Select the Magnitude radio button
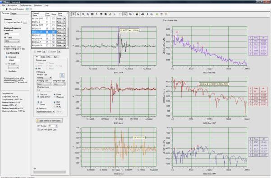 [55, 97]
